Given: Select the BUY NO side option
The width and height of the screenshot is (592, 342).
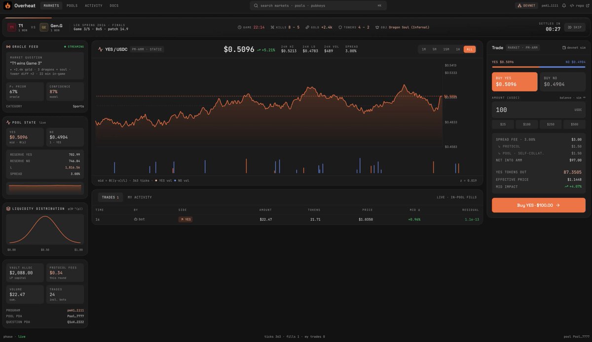Looking at the screenshot, I should 563,82.
